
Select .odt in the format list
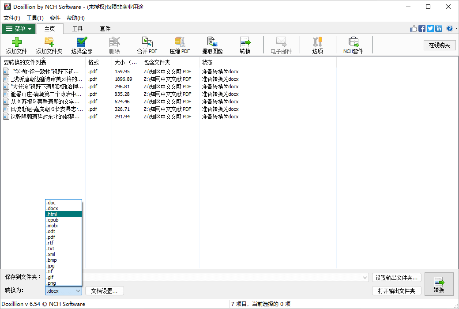tap(64, 231)
